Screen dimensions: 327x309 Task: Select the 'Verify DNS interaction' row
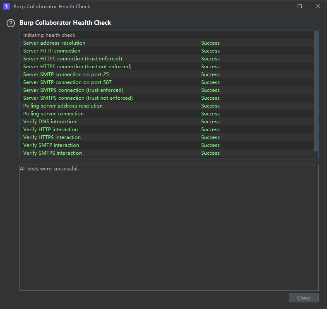pos(167,122)
